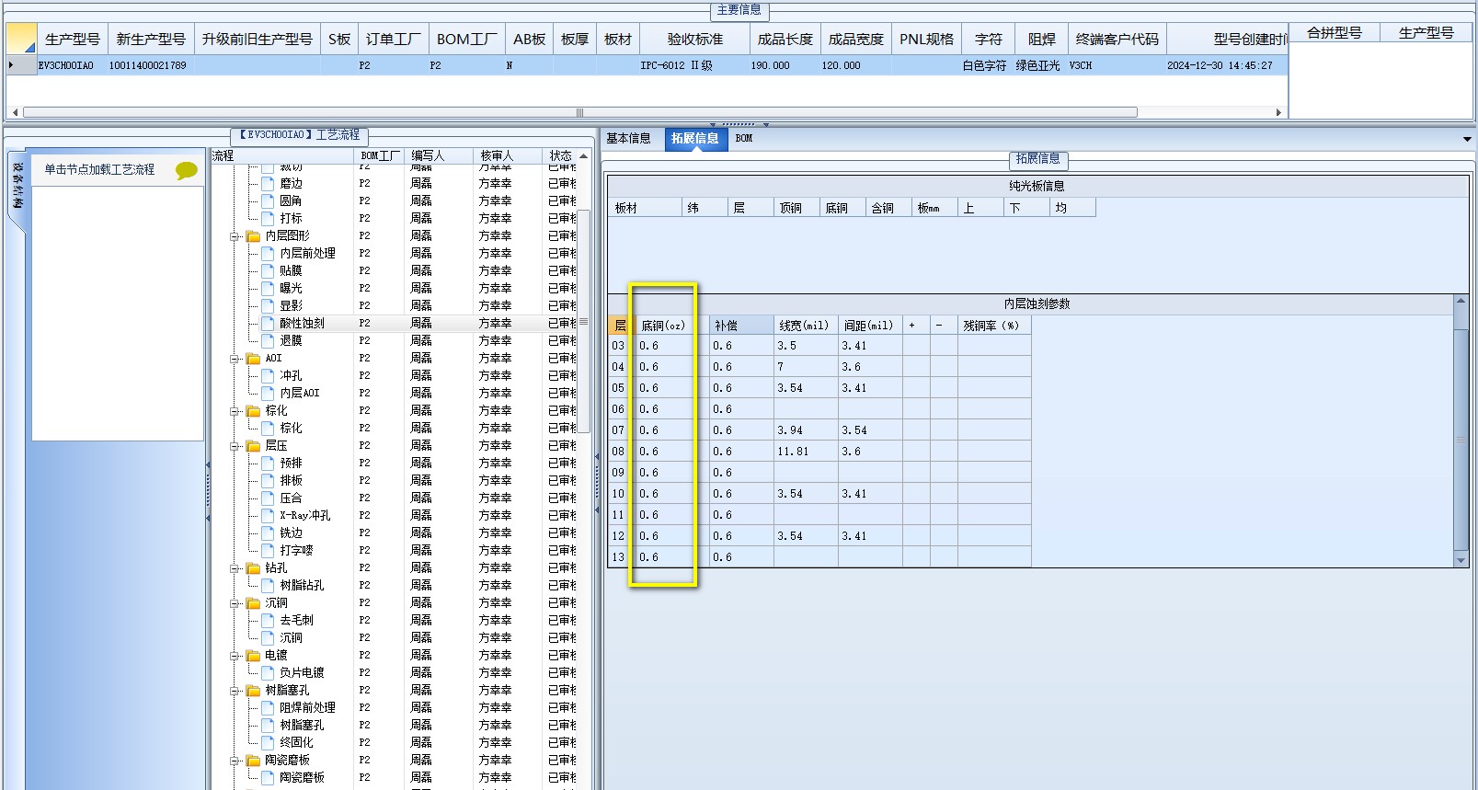Click the EV3CH00IA0 cell in the top grid
1478x790 pixels.
coord(72,66)
